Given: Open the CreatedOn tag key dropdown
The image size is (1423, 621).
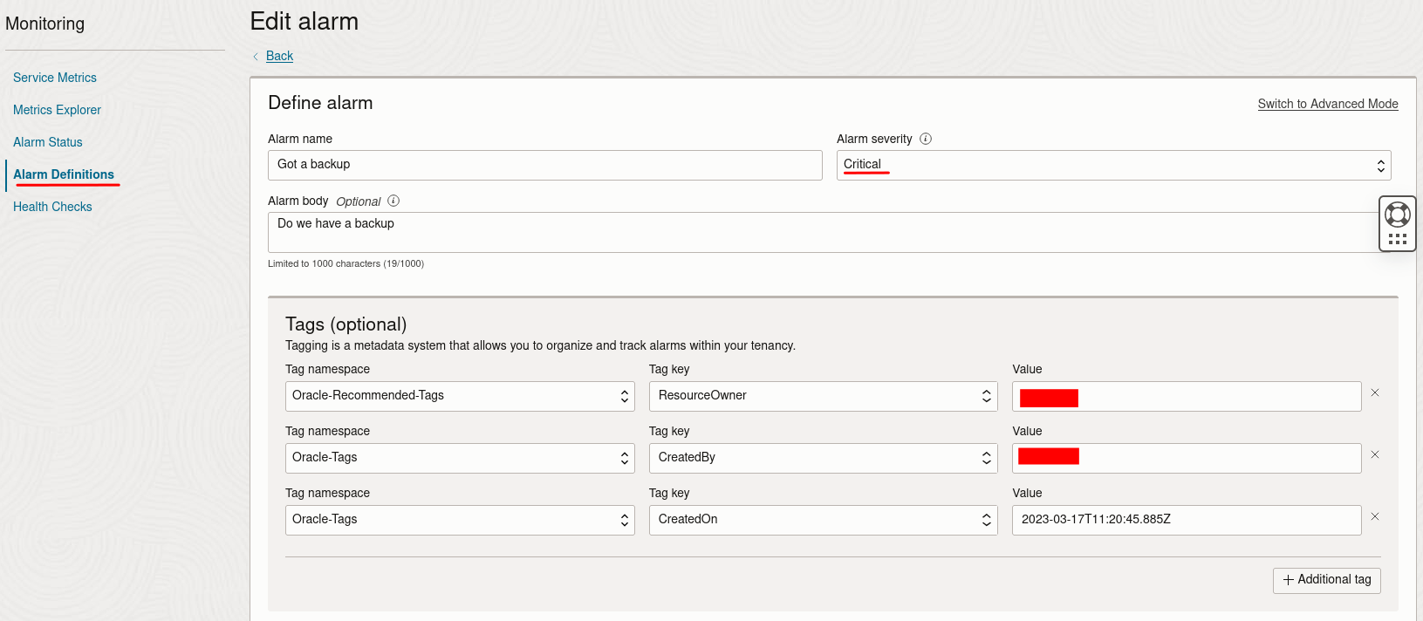Looking at the screenshot, I should click(823, 520).
